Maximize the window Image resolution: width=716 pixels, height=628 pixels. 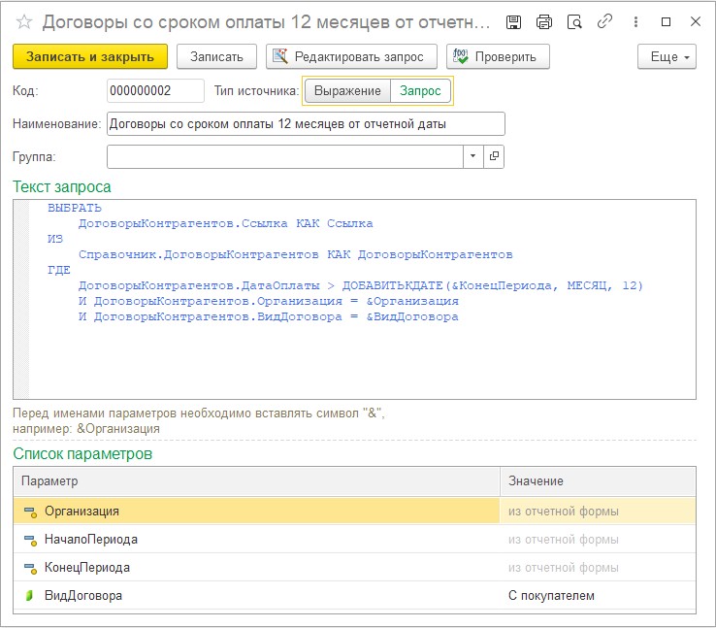point(666,22)
